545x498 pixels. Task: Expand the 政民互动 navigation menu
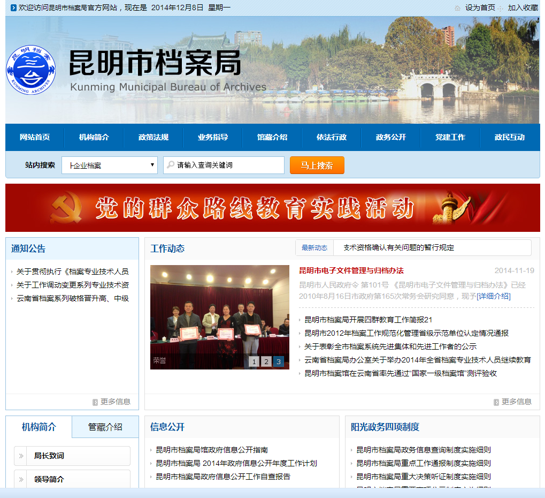point(509,138)
